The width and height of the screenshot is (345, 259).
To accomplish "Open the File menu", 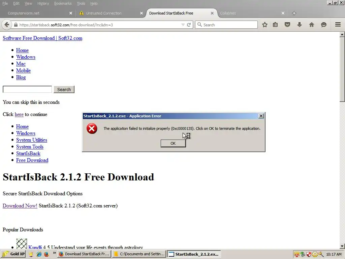I will tap(5, 3).
